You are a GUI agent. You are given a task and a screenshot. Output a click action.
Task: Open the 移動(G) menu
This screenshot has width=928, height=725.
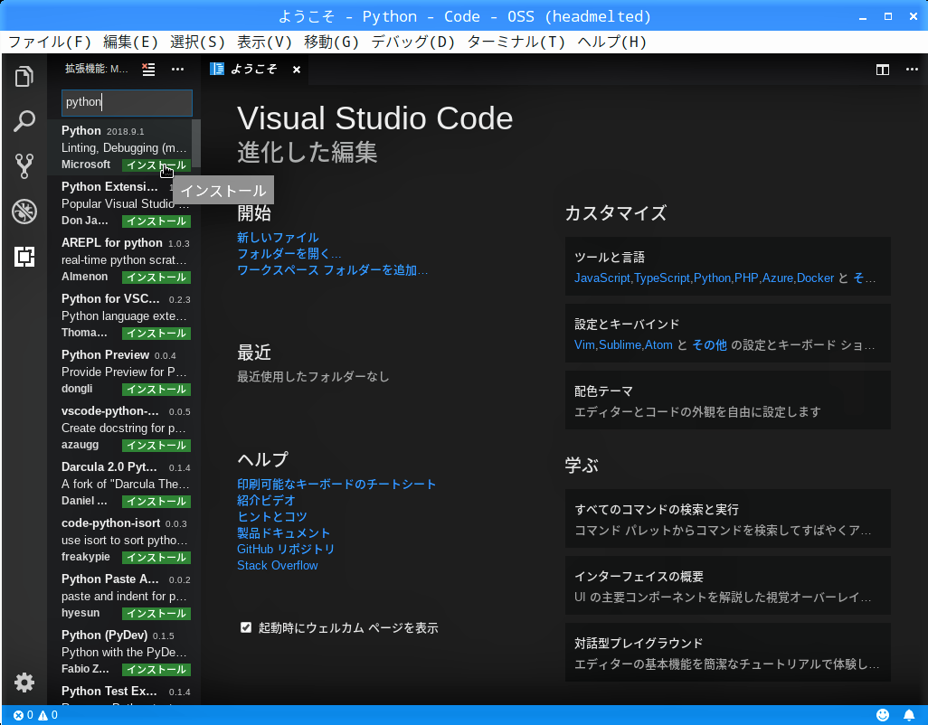click(332, 42)
